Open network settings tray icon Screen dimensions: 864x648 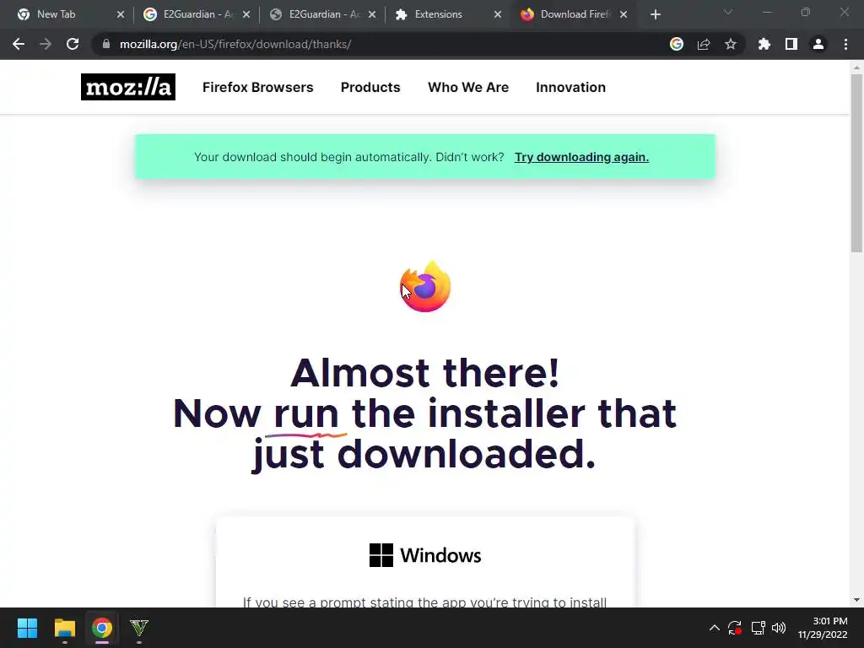point(759,628)
